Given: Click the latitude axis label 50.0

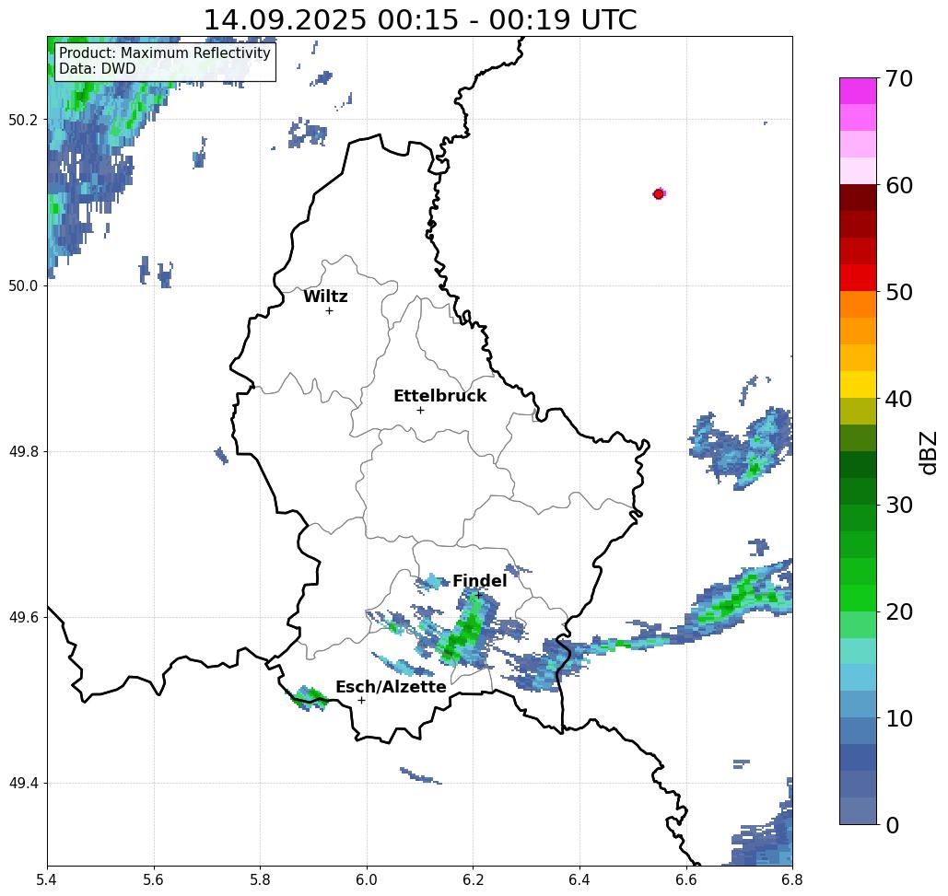Looking at the screenshot, I should [x=23, y=285].
